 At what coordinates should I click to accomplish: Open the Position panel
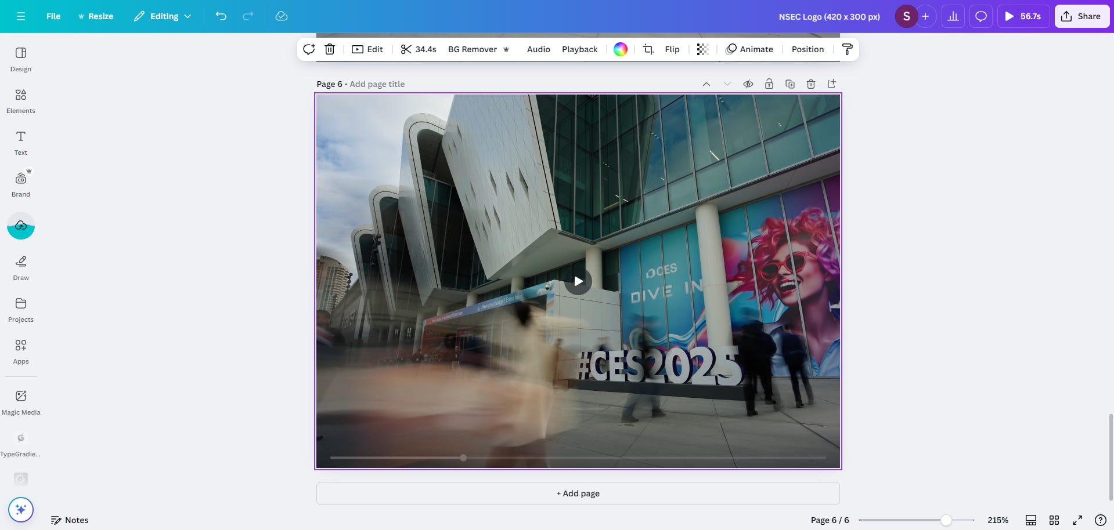pyautogui.click(x=807, y=49)
